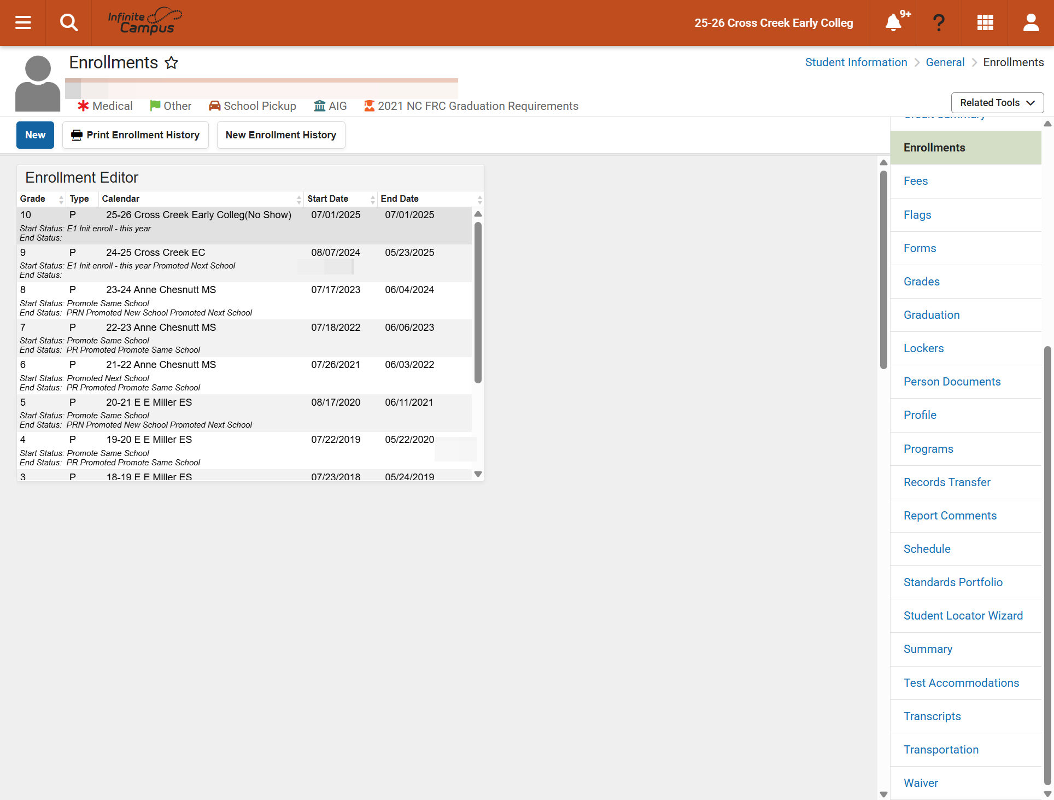Click the green Other flag icon
This screenshot has width=1054, height=800.
[155, 106]
